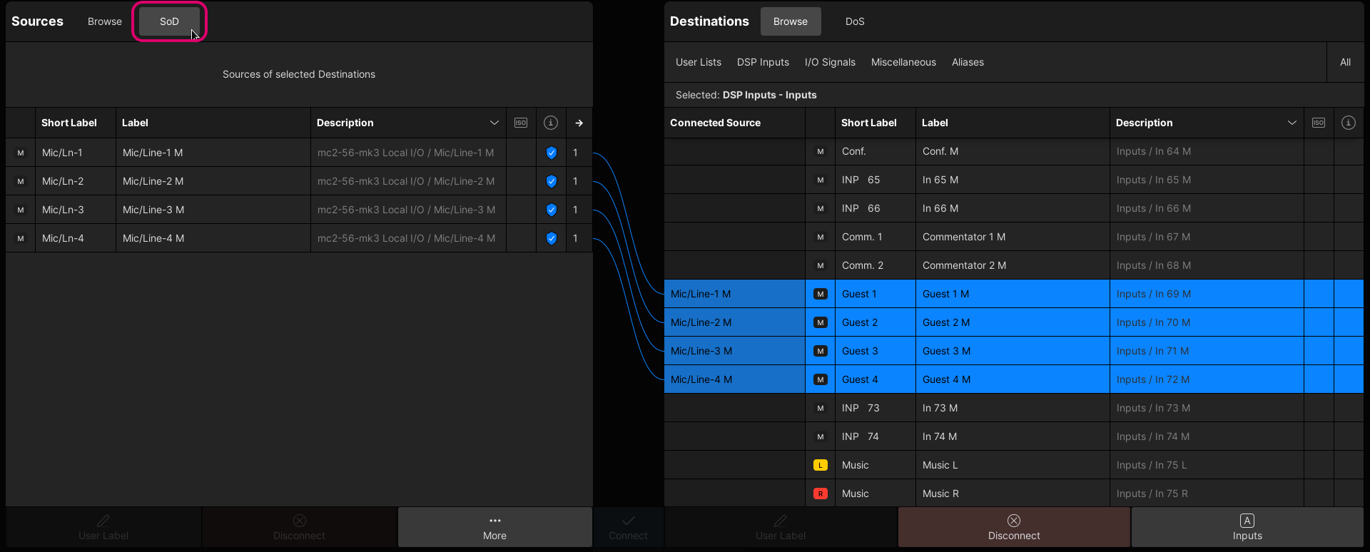Click the arrow icon in Sources header
Image resolution: width=1370 pixels, height=552 pixels.
[x=579, y=123]
